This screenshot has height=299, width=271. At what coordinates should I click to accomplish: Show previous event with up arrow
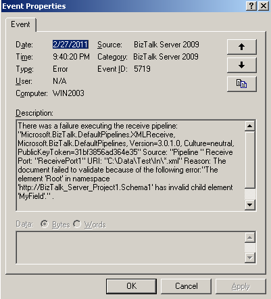pyautogui.click(x=241, y=47)
